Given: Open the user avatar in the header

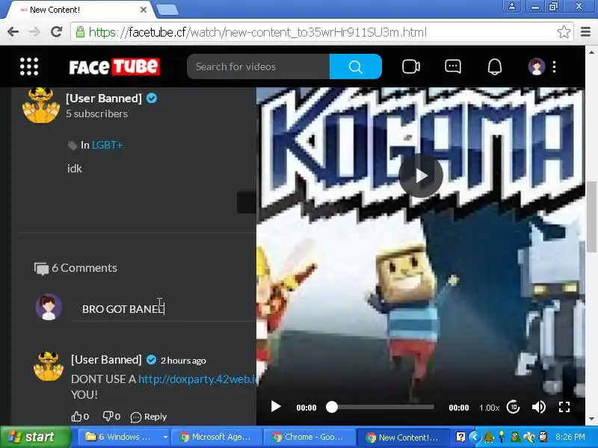Looking at the screenshot, I should [536, 66].
